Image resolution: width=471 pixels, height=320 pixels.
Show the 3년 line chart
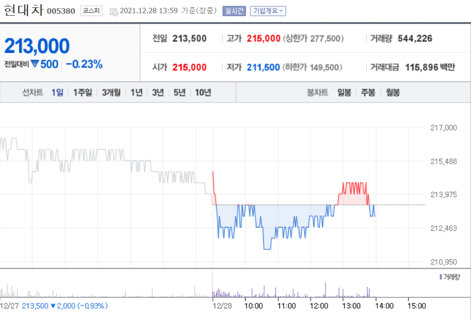coord(158,93)
